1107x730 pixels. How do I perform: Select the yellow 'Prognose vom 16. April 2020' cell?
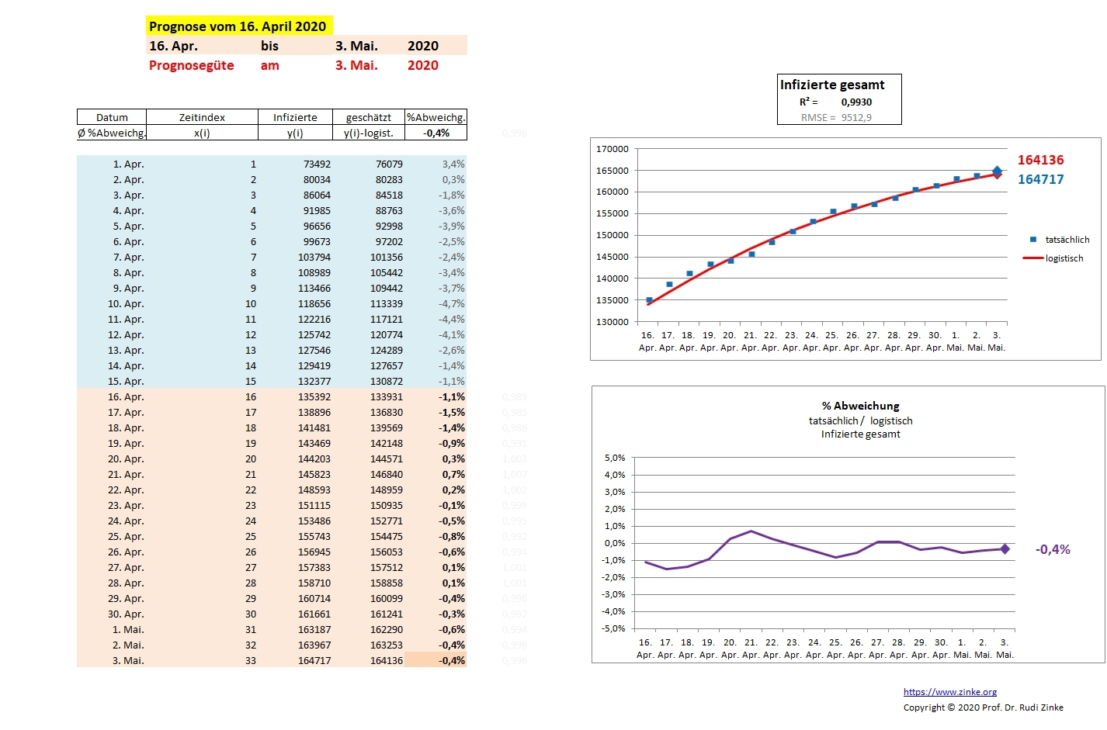(x=238, y=26)
